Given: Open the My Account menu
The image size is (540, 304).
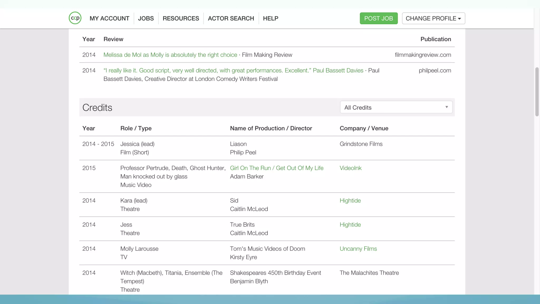Looking at the screenshot, I should click(109, 18).
